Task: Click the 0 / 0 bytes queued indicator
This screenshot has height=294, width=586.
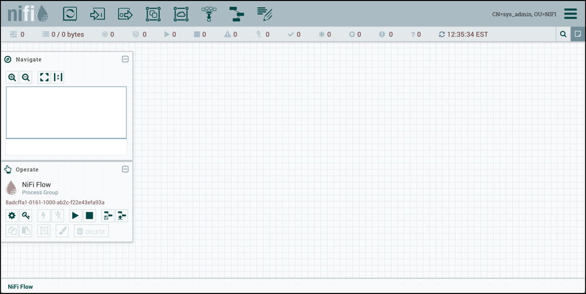Action: 63,35
